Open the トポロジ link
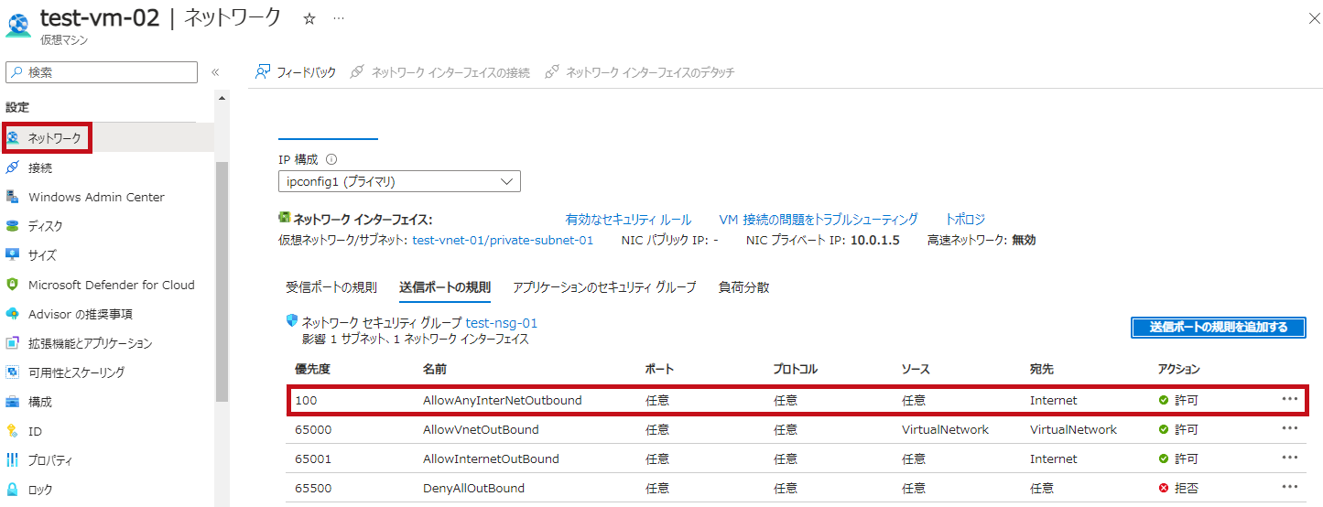 click(x=965, y=220)
